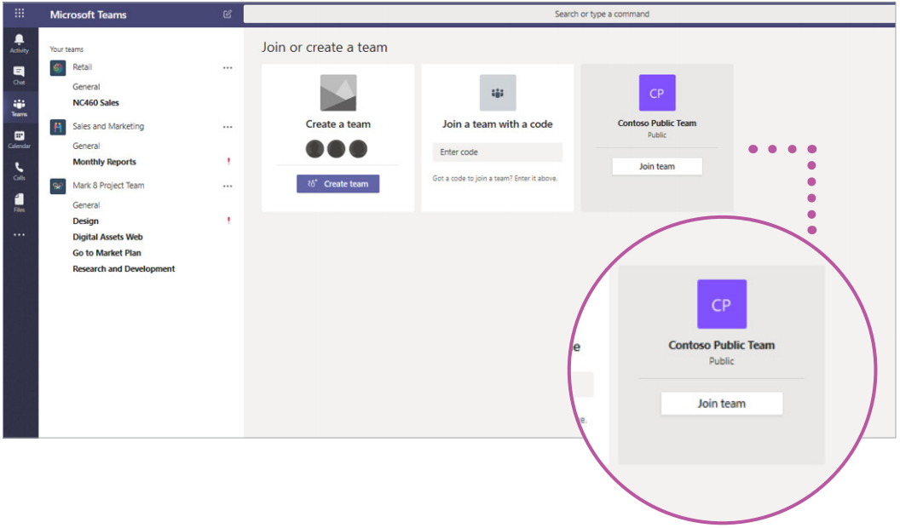The image size is (900, 528).
Task: Click the new chat compose icon
Action: [x=228, y=14]
